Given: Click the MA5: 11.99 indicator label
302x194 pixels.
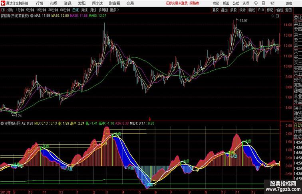Looking at the screenshot, I should pos(42,16).
